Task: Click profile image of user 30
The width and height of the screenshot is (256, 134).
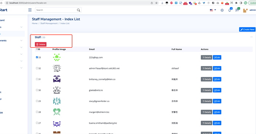Action: click(57, 90)
